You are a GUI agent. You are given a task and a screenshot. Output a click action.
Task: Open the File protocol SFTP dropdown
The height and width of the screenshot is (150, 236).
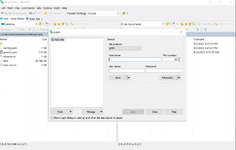(x=125, y=49)
